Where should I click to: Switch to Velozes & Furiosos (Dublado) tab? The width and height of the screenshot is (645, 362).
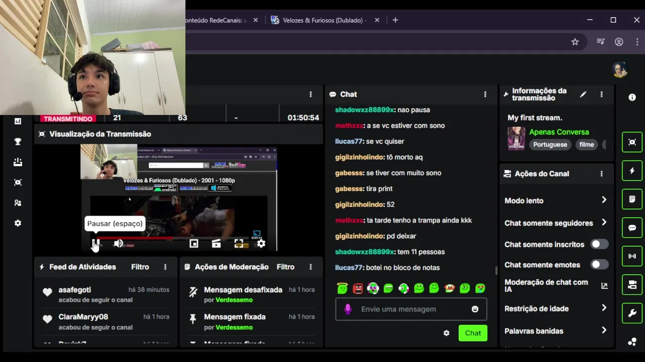click(325, 20)
